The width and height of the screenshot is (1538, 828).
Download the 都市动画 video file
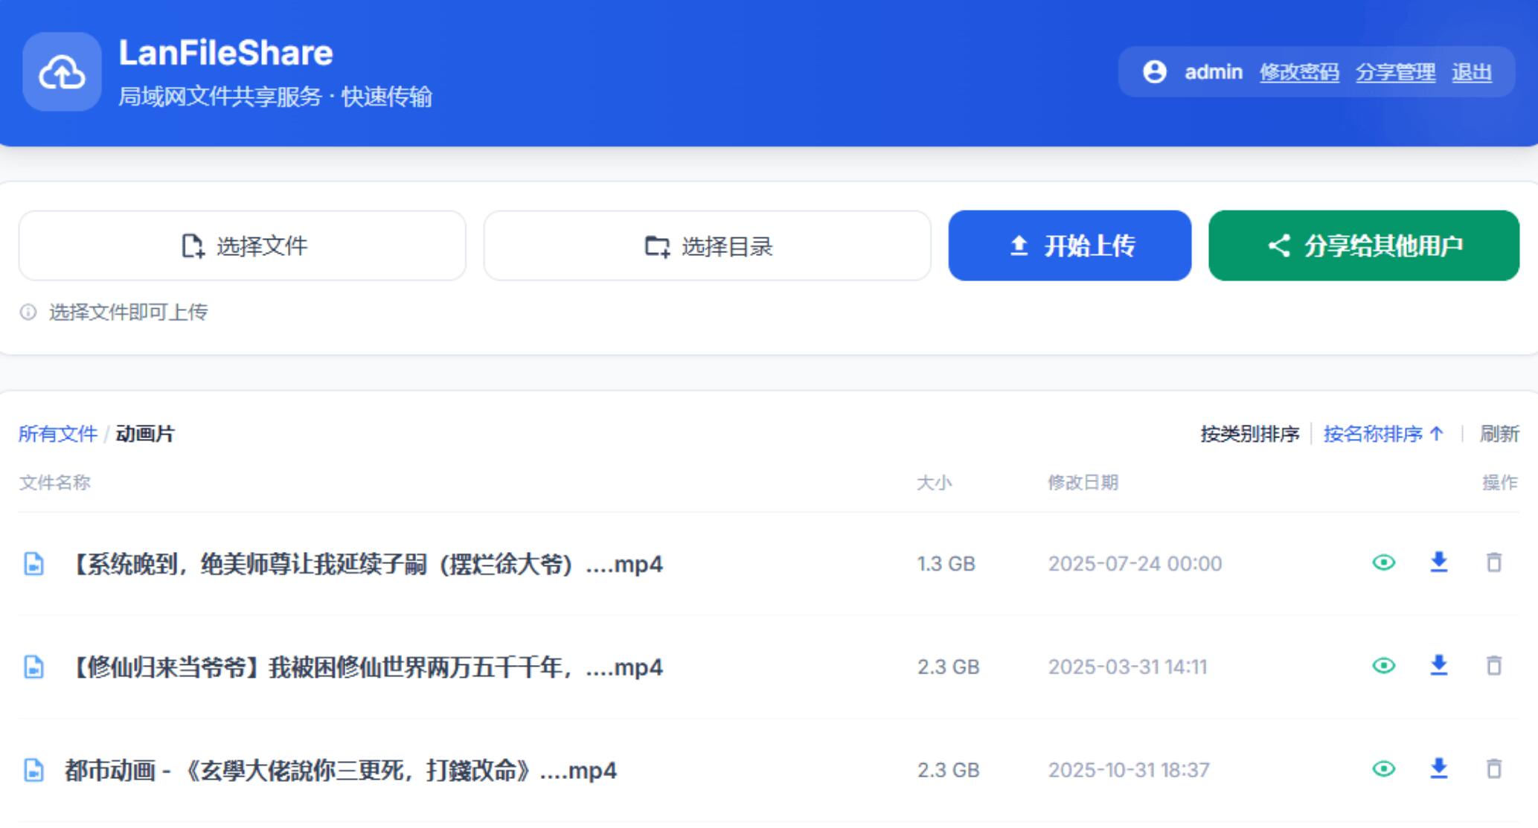1439,768
